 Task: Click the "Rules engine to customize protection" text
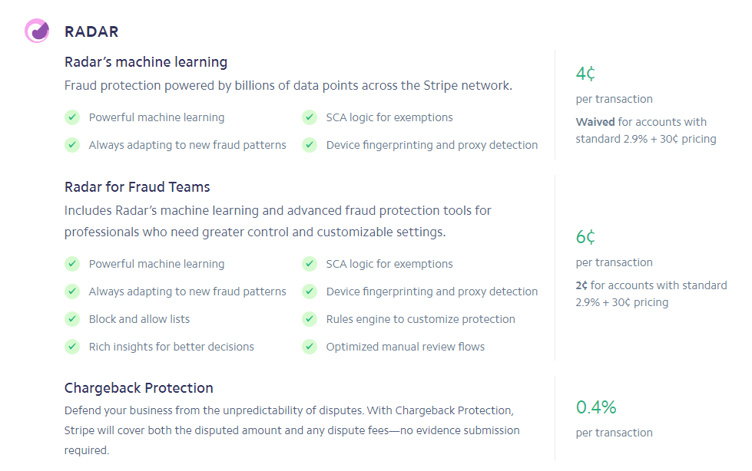tap(420, 319)
